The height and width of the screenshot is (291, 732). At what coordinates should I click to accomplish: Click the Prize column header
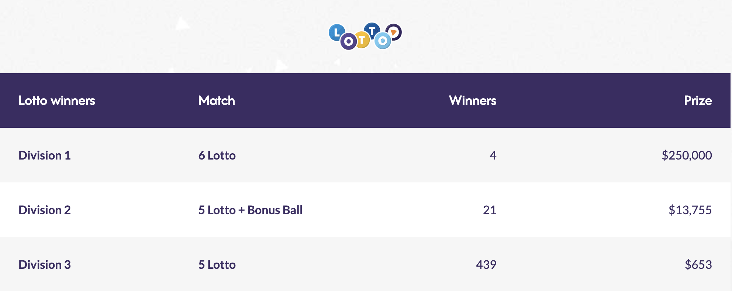698,100
